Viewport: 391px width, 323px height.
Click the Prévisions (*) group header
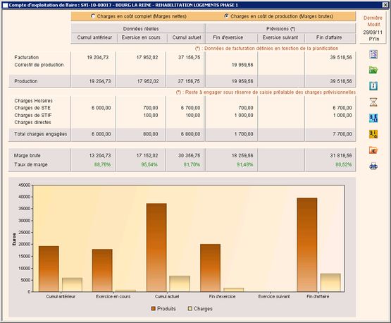[x=280, y=29]
